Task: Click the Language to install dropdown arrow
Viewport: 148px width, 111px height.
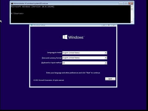Action: pos(105,53)
